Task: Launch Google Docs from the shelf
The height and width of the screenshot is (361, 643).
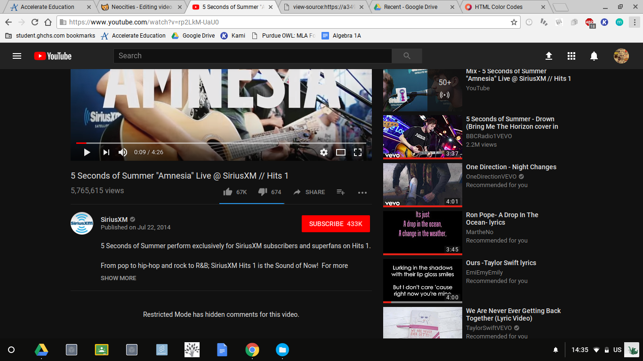Action: (222, 350)
